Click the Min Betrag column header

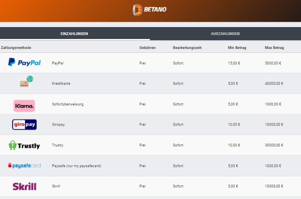[x=237, y=48]
